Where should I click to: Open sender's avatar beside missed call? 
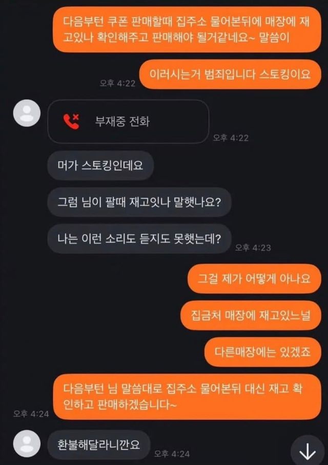tap(27, 113)
